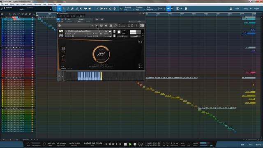Click the Play button in transport

[130, 144]
